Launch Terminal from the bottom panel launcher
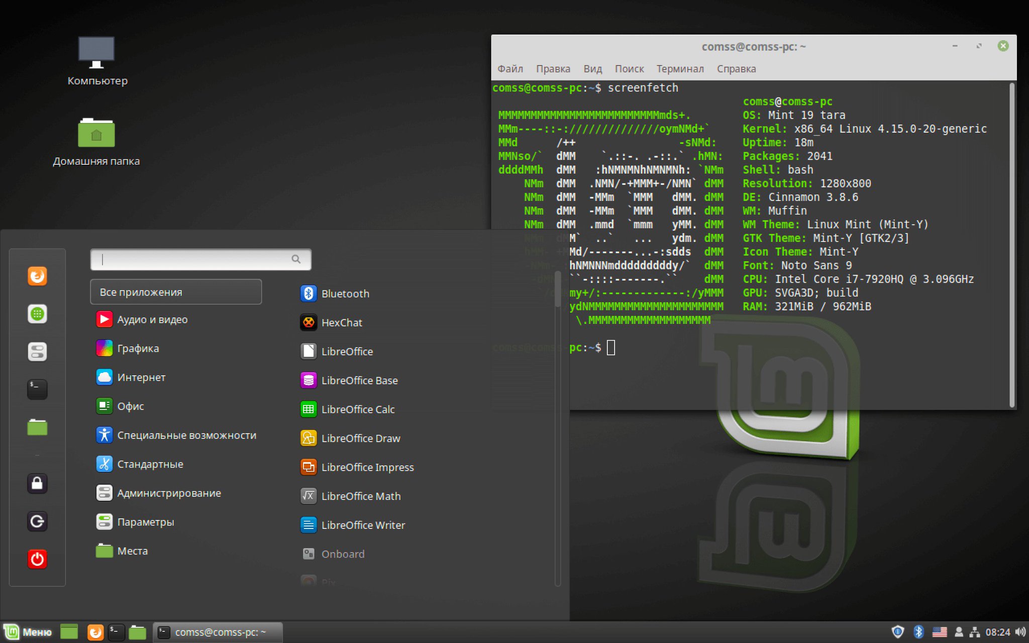 click(116, 631)
